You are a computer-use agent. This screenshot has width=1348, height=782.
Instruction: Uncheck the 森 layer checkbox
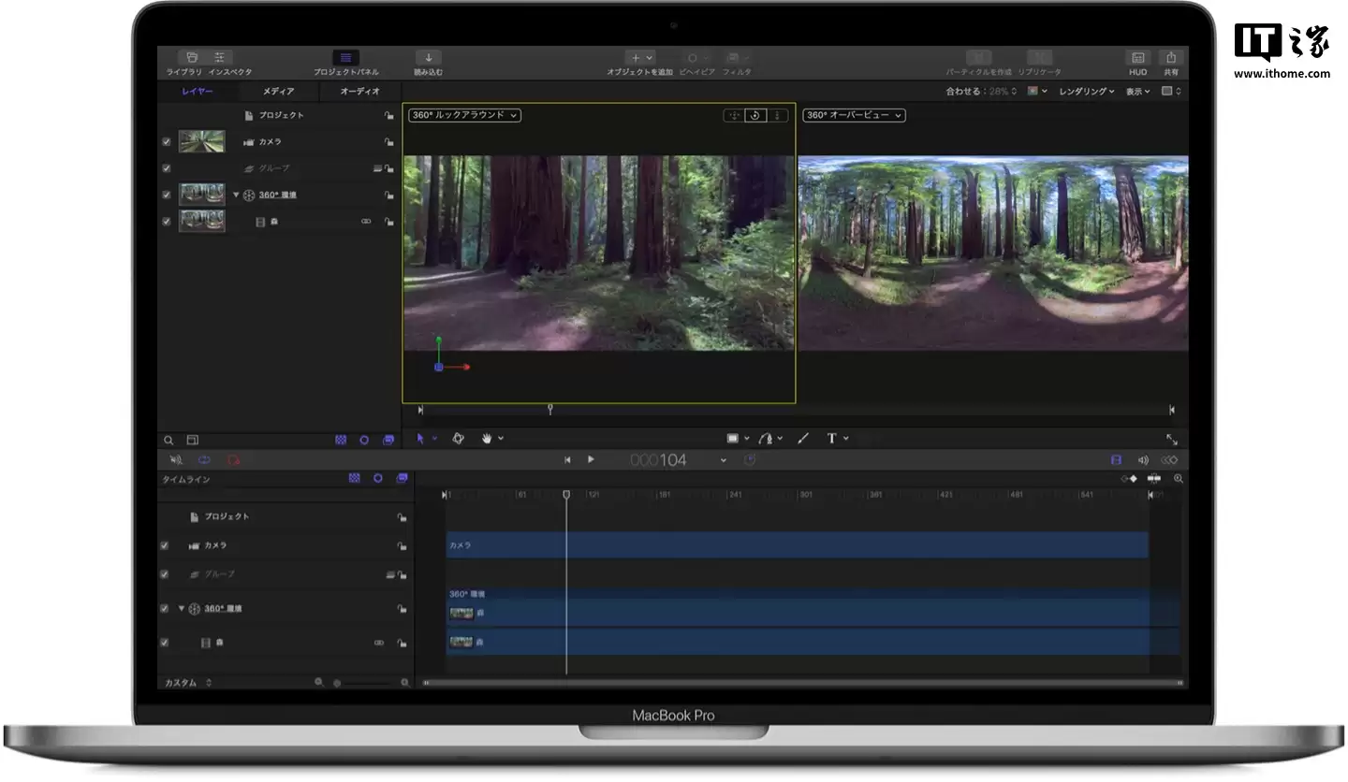[166, 221]
